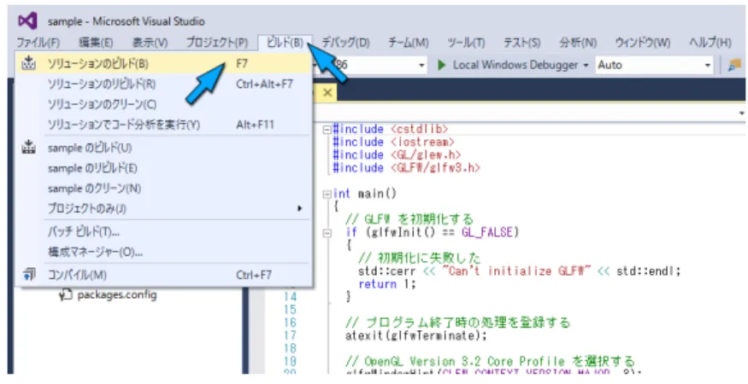Choose ソリューションでコード分析を実行(Y)
Screen dimensions: 748x384
point(164,125)
